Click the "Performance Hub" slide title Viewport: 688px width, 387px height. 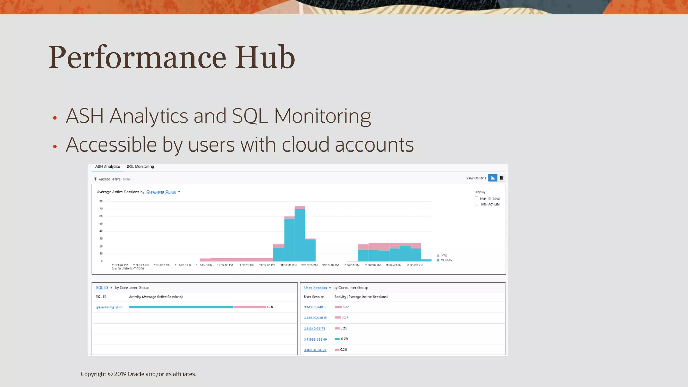tap(172, 57)
